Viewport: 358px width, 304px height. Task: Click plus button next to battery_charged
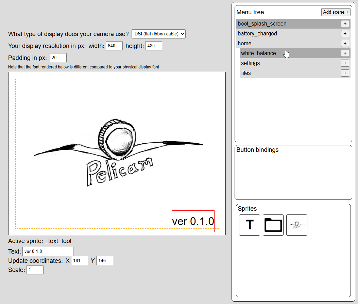pyautogui.click(x=345, y=34)
